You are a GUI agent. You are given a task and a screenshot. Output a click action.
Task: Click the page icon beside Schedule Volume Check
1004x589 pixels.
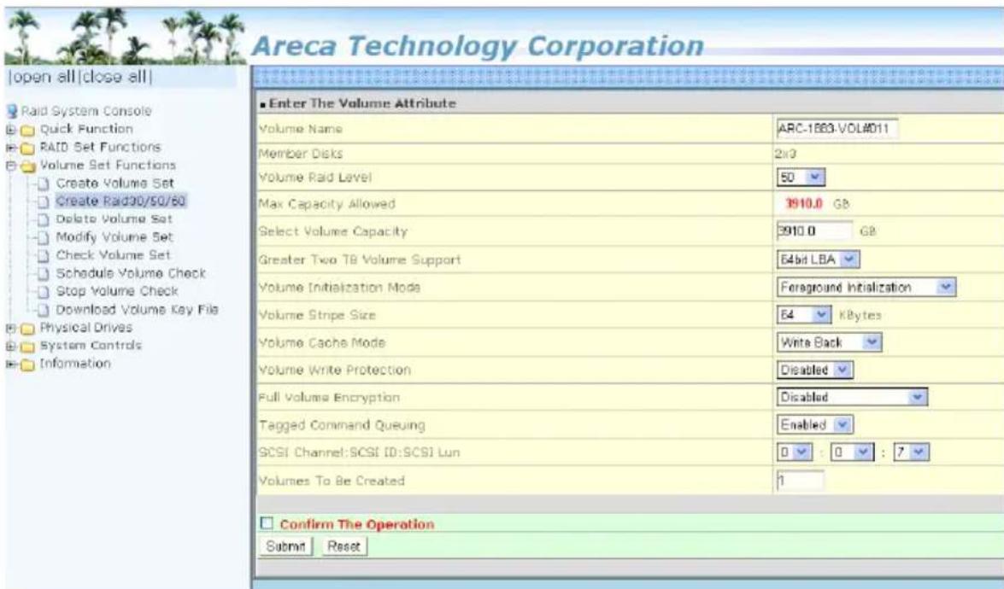(43, 274)
